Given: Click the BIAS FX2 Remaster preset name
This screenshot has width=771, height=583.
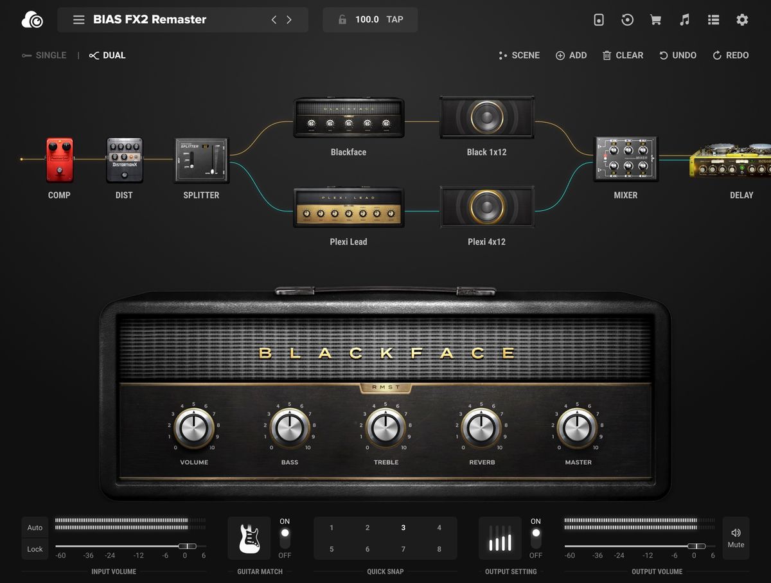Looking at the screenshot, I should click(x=150, y=20).
